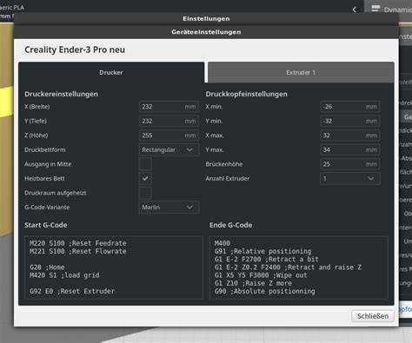Click the print profile icon in top bar

[x=375, y=9]
